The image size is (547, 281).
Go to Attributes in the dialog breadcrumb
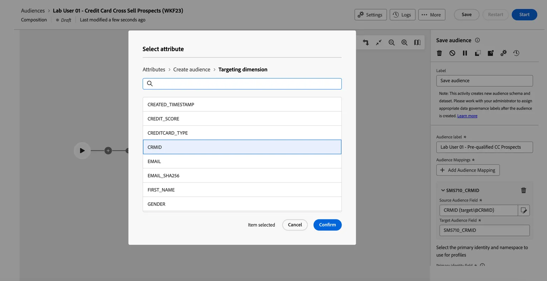pos(154,69)
